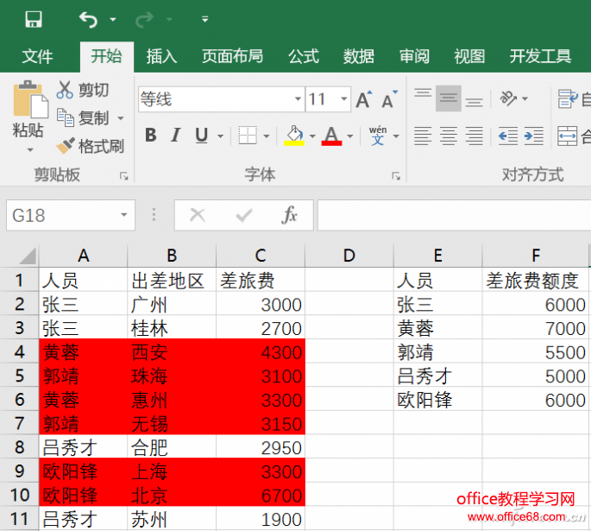Click the cell borders icon
The width and height of the screenshot is (591, 531).
pyautogui.click(x=248, y=135)
